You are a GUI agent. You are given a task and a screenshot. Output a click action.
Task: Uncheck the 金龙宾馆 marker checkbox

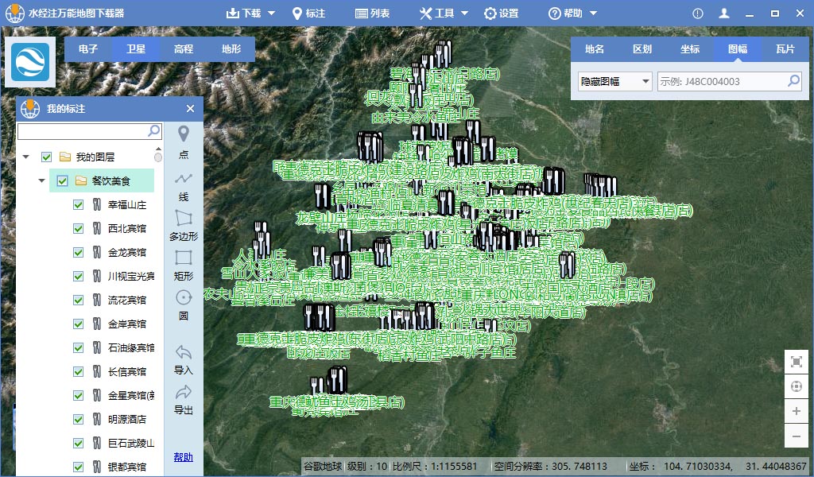coord(78,253)
